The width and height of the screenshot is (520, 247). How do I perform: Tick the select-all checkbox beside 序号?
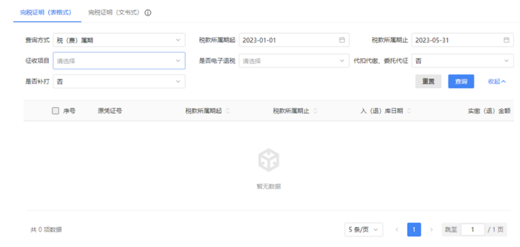click(55, 111)
